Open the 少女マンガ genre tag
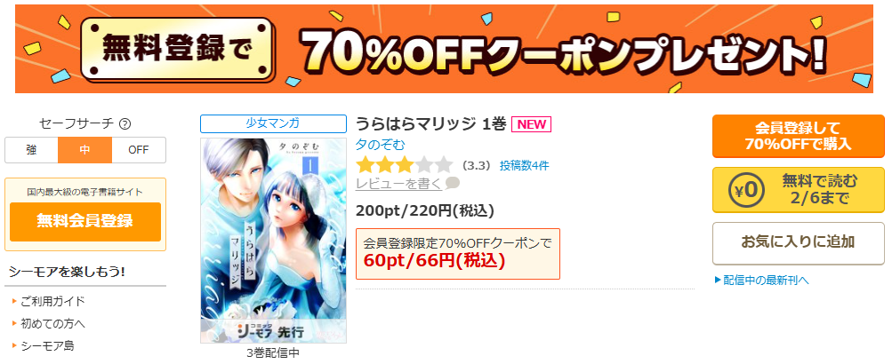The width and height of the screenshot is (892, 364). coord(273,123)
